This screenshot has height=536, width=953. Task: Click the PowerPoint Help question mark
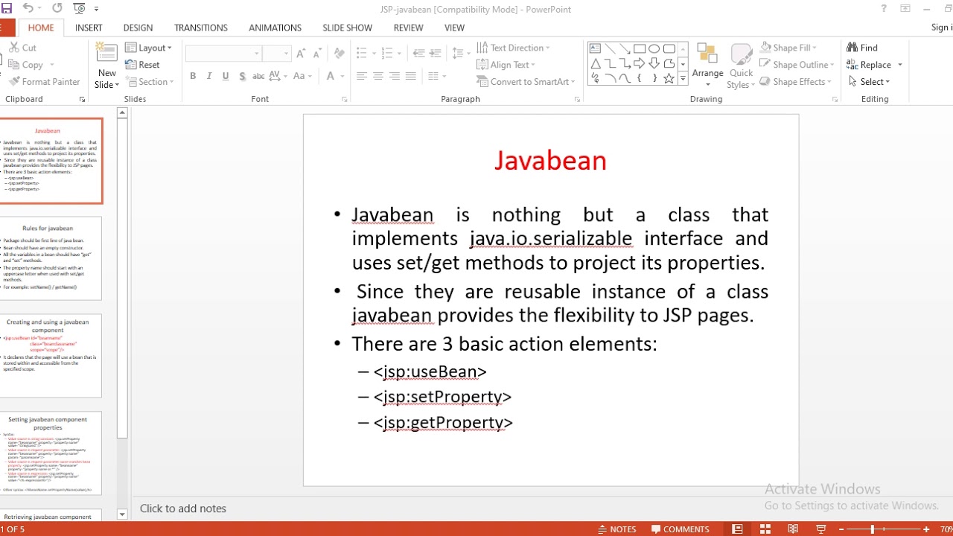(x=884, y=9)
